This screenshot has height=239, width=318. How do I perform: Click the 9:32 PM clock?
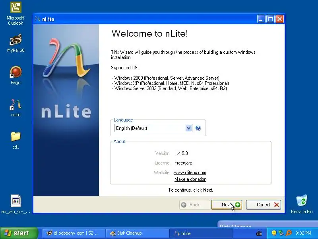(x=303, y=233)
